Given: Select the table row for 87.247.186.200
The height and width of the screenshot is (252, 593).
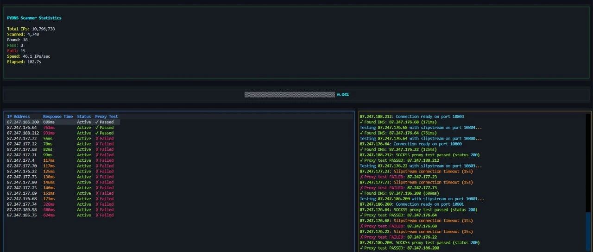Looking at the screenshot, I should pyautogui.click(x=63, y=122).
